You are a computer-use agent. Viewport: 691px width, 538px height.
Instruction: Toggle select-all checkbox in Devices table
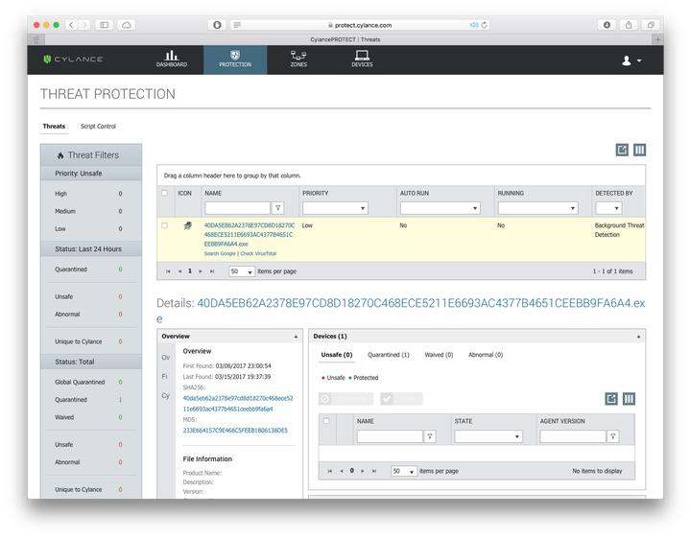[x=326, y=421]
